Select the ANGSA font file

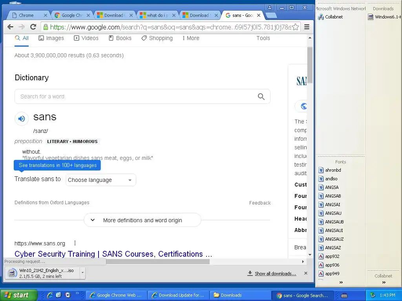click(329, 187)
